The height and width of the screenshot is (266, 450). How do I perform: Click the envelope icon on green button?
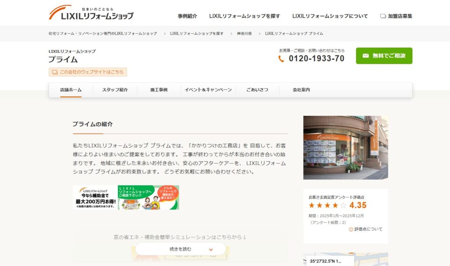coord(366,56)
